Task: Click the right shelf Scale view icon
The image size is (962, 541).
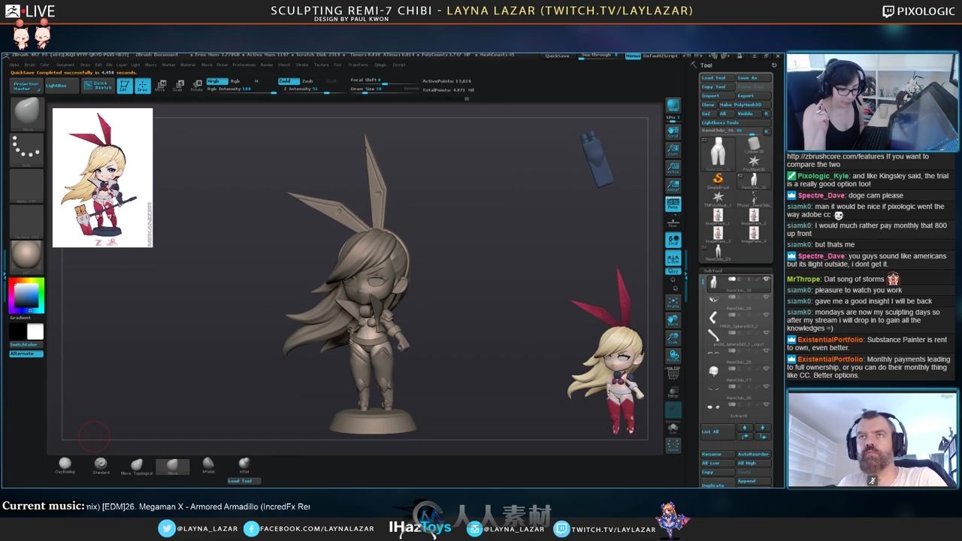Action: (673, 339)
